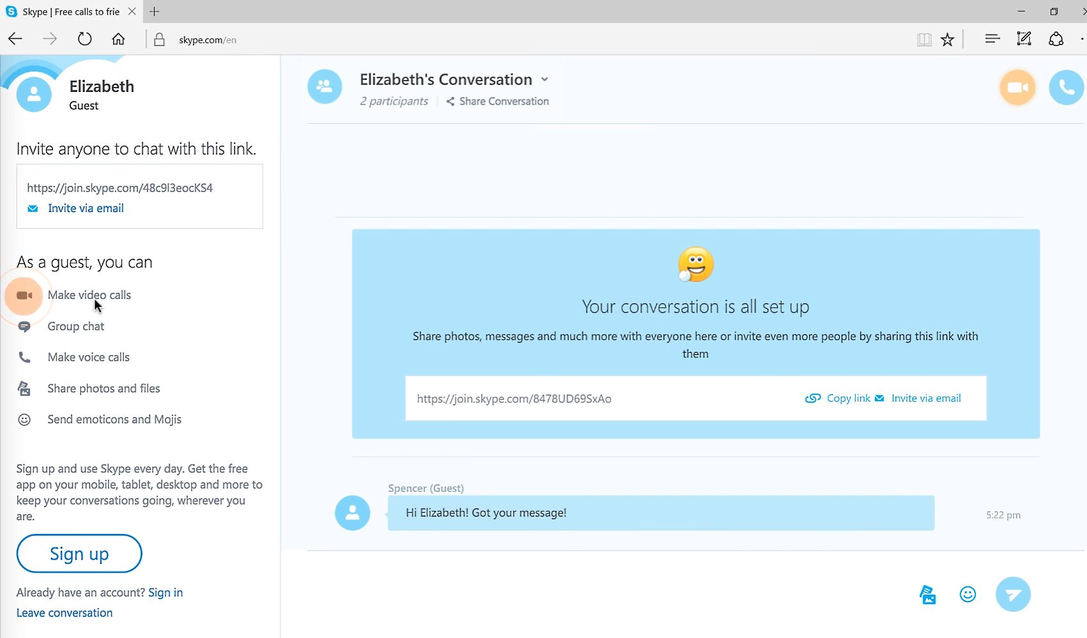Click the browser address bar URL

point(208,40)
